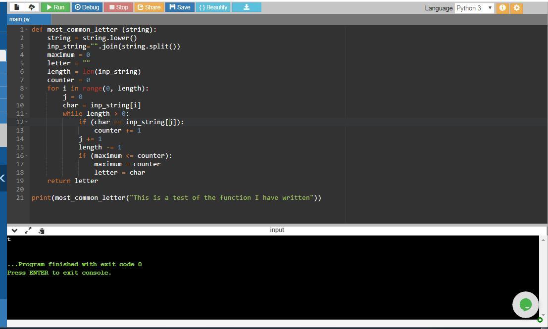Fold the for loop at line 8
The height and width of the screenshot is (329, 548).
[x=26, y=89]
